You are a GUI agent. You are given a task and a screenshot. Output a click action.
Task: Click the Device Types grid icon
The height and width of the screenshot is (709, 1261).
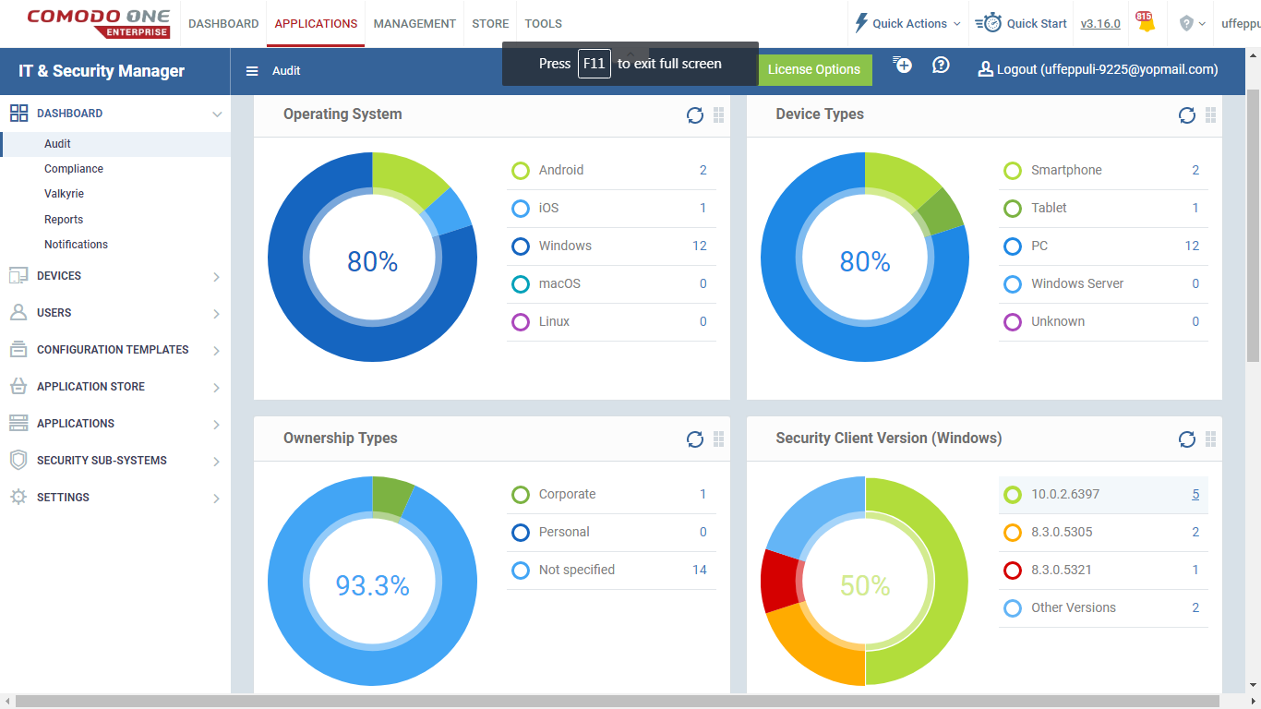tap(1210, 115)
